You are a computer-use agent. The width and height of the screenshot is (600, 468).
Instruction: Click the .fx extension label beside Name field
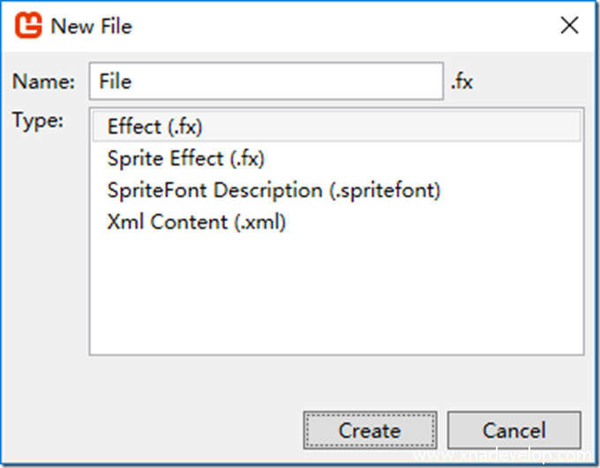[x=461, y=82]
